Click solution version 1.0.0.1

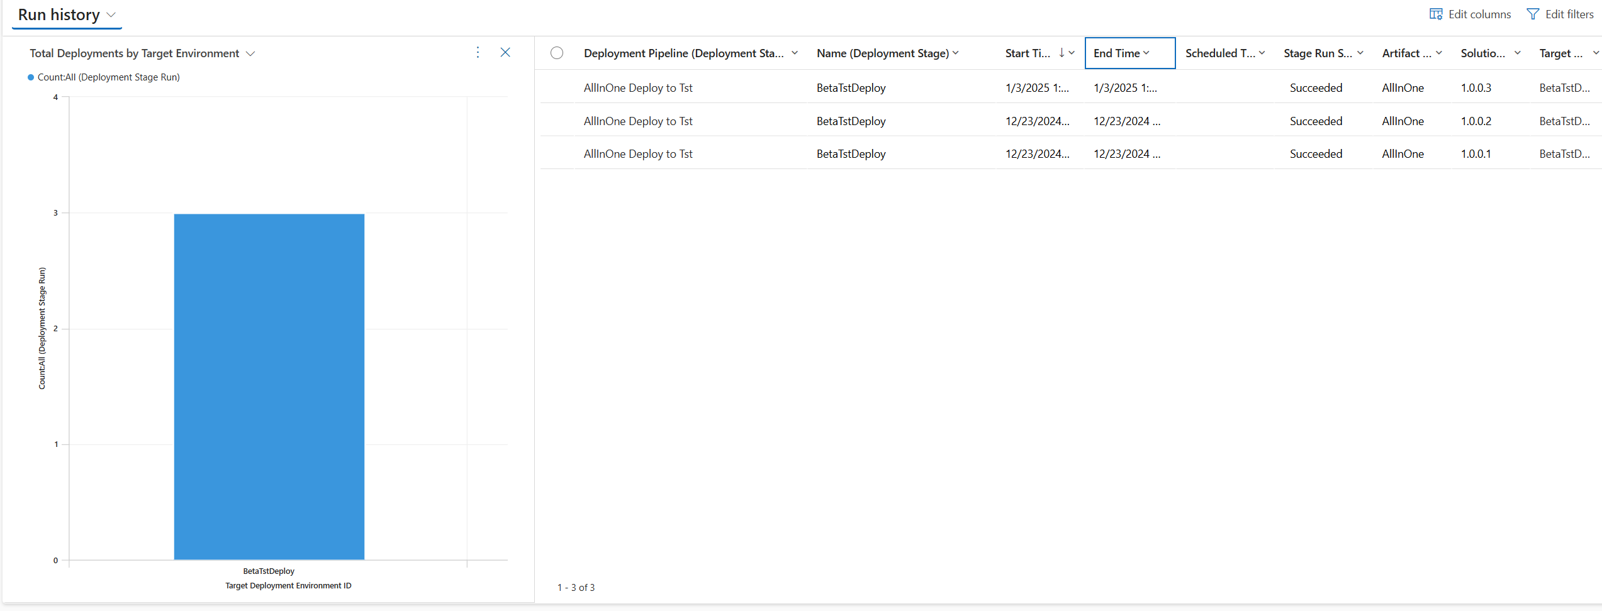1476,154
